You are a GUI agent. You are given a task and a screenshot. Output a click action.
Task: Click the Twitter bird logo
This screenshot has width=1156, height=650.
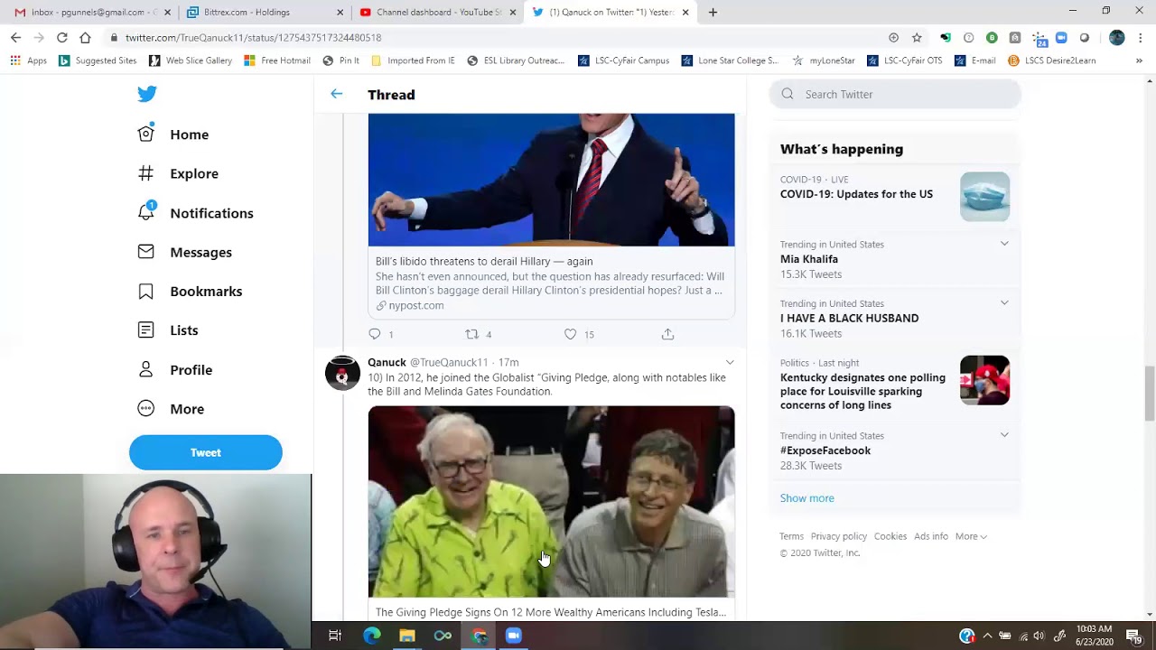point(147,94)
